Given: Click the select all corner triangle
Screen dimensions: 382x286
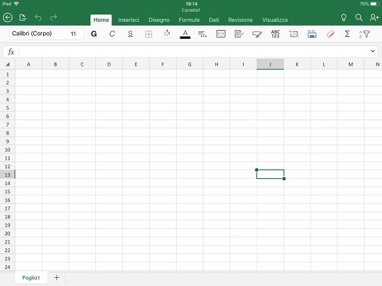Looking at the screenshot, I should pyautogui.click(x=8, y=64).
